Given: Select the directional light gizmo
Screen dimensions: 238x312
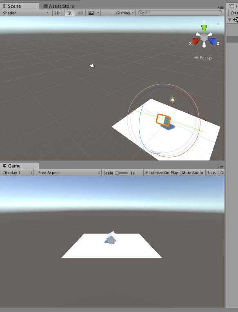Looking at the screenshot, I should (x=173, y=99).
